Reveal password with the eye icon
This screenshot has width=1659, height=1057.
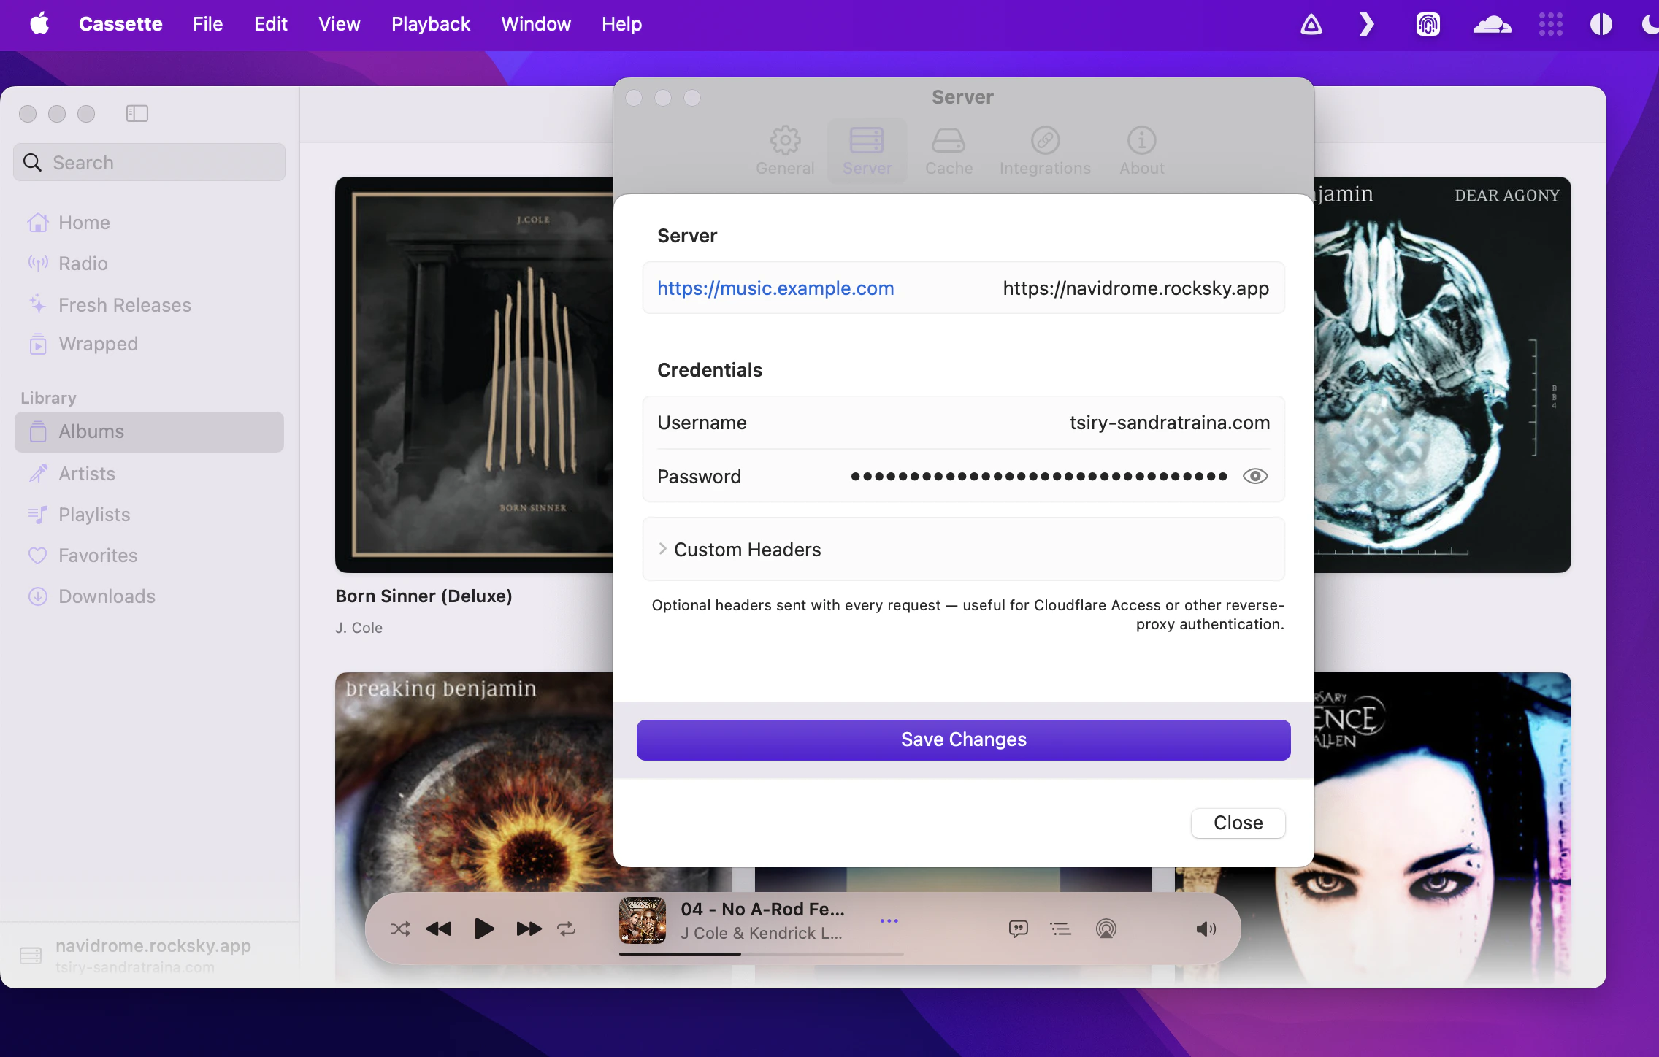(1255, 476)
